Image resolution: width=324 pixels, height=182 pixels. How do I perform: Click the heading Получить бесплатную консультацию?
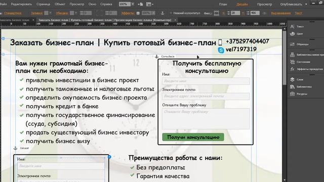(207, 67)
